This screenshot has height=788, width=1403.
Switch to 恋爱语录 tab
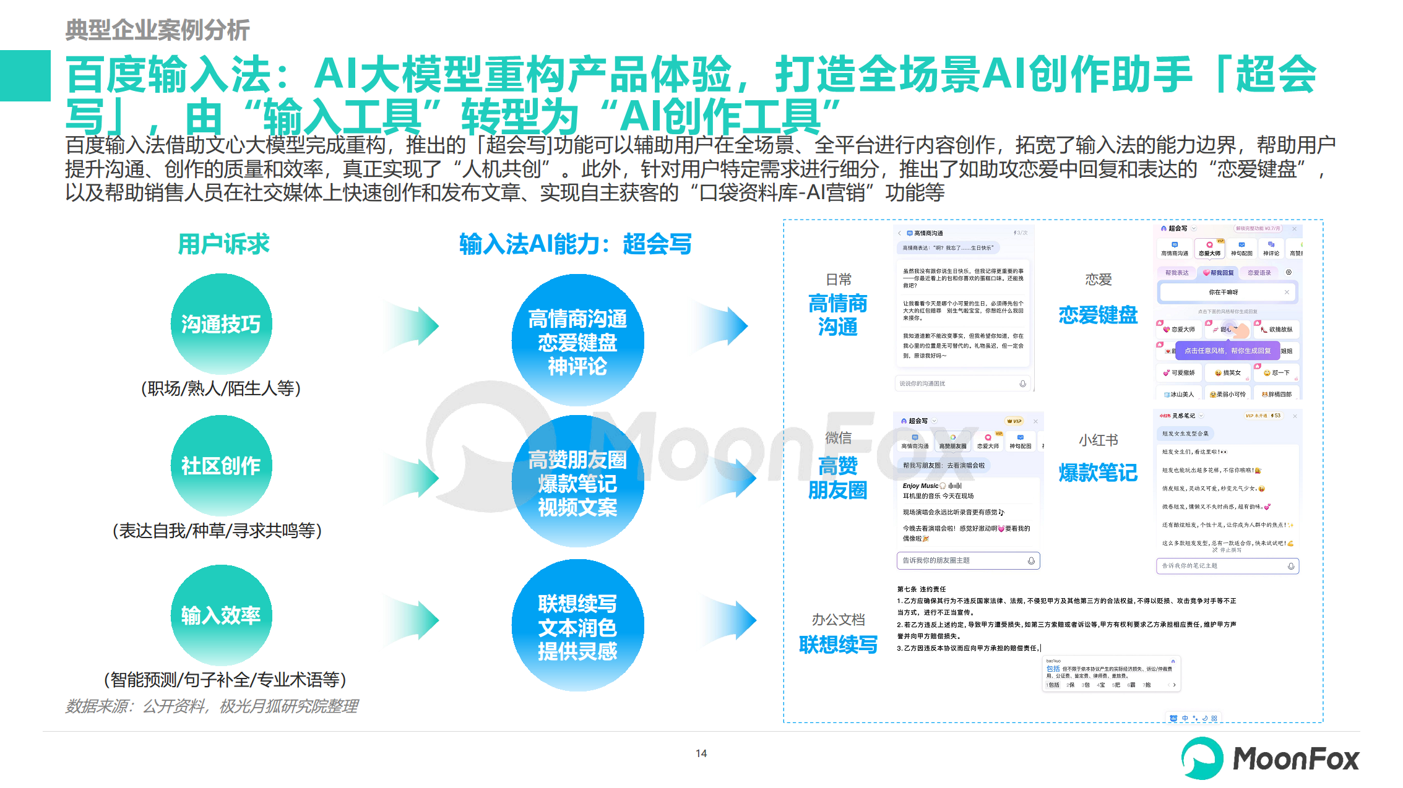[x=1259, y=272]
